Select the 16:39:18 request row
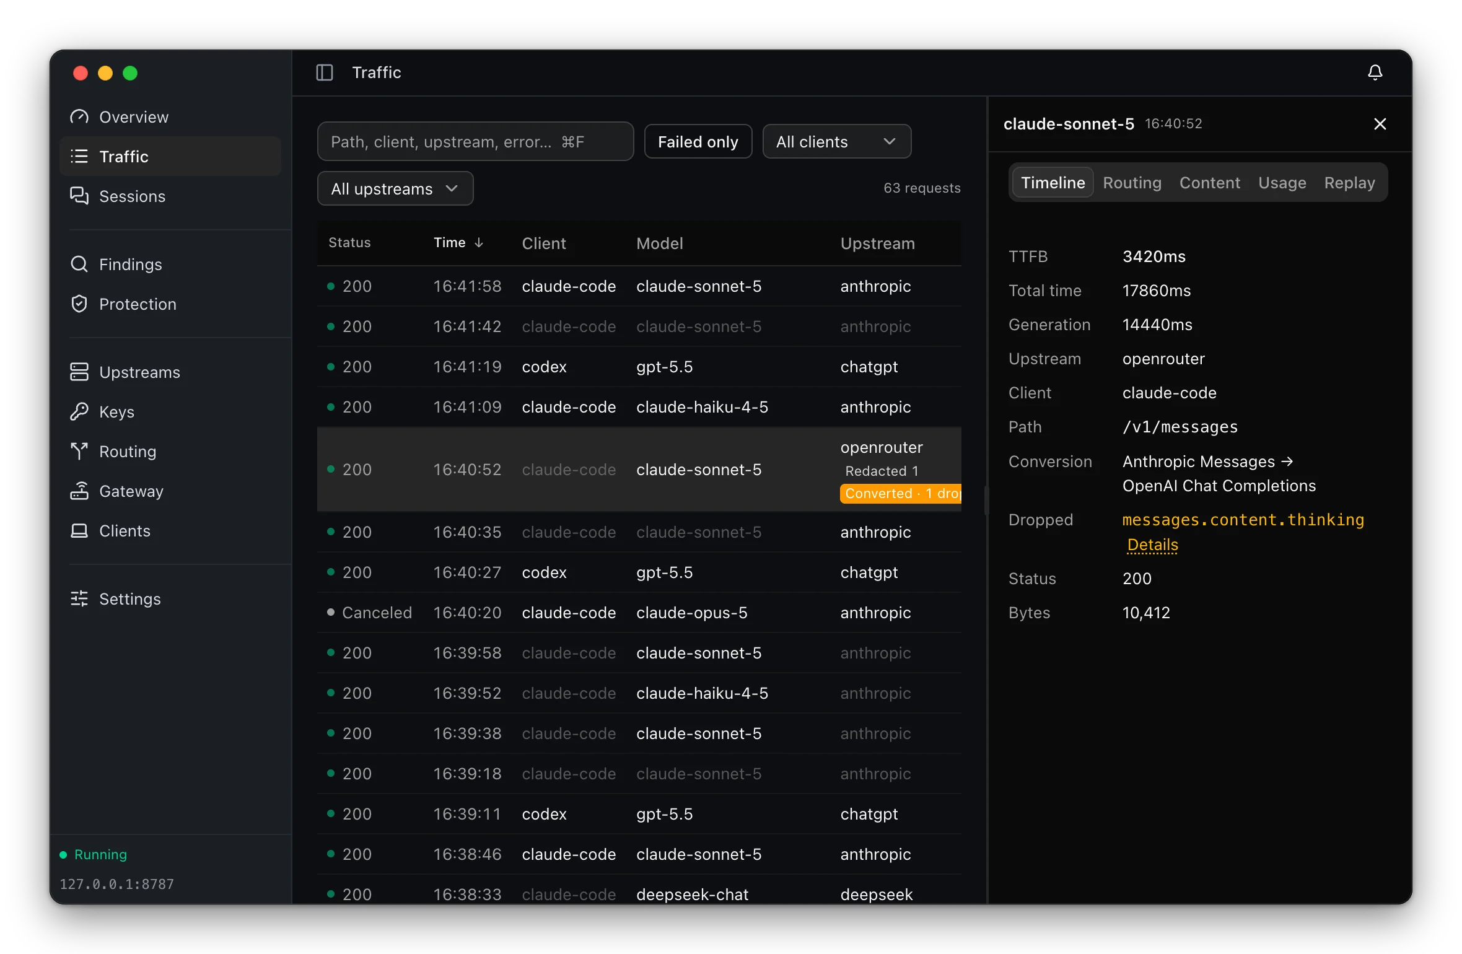The image size is (1462, 954). (639, 774)
